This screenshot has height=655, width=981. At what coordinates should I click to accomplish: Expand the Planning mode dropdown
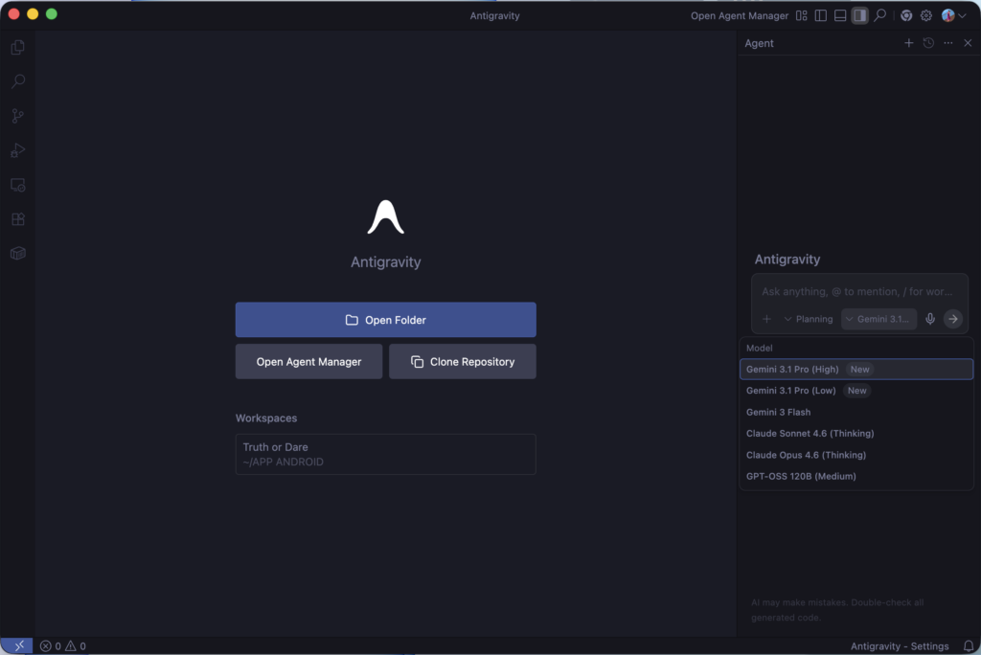808,319
